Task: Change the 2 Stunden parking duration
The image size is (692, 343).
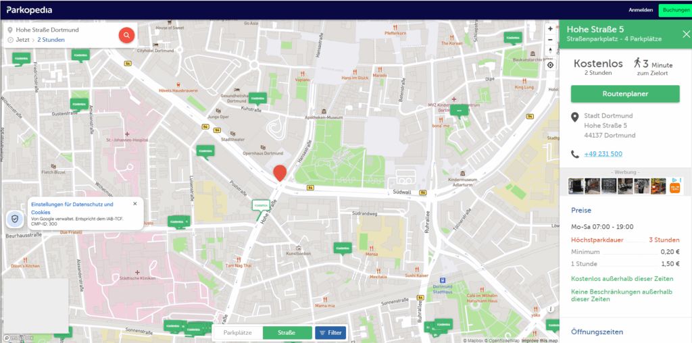Action: 51,41
